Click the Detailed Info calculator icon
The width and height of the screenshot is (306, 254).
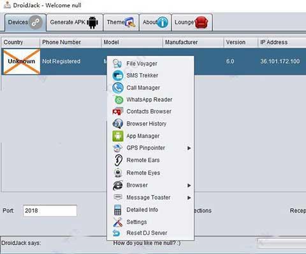[117, 210]
